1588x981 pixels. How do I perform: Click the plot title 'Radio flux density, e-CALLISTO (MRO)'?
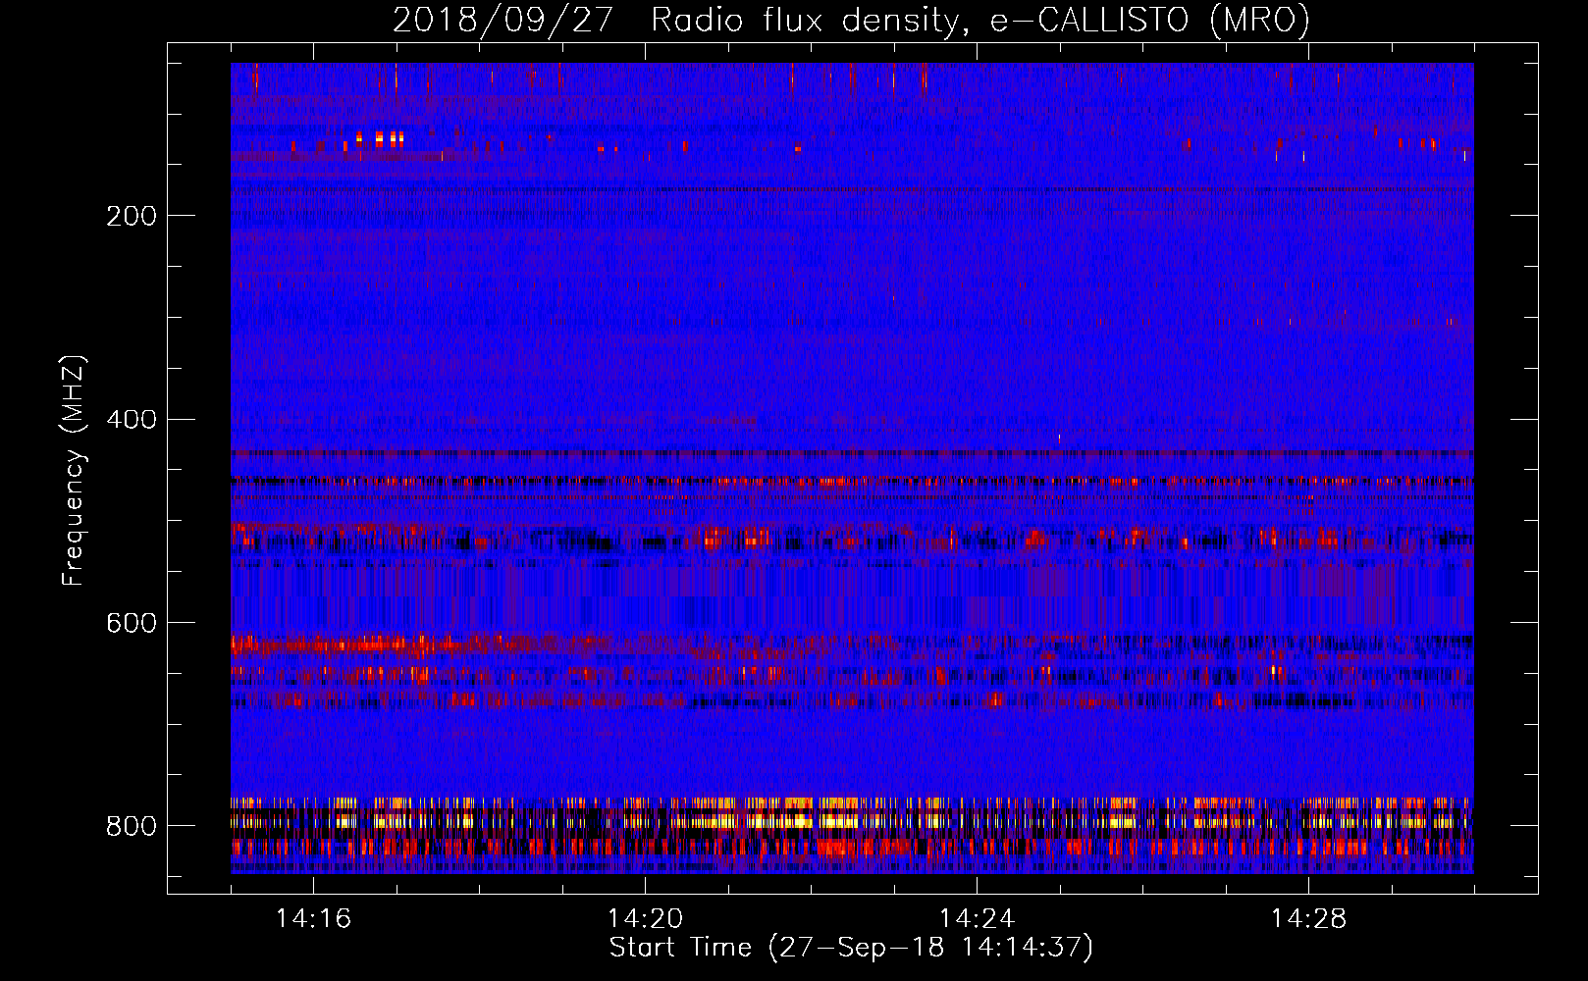coord(980,21)
